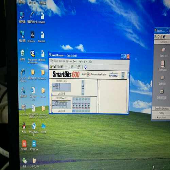Click the SPIRENT logo in SmartWindow
This screenshot has height=170, width=170.
click(114, 75)
